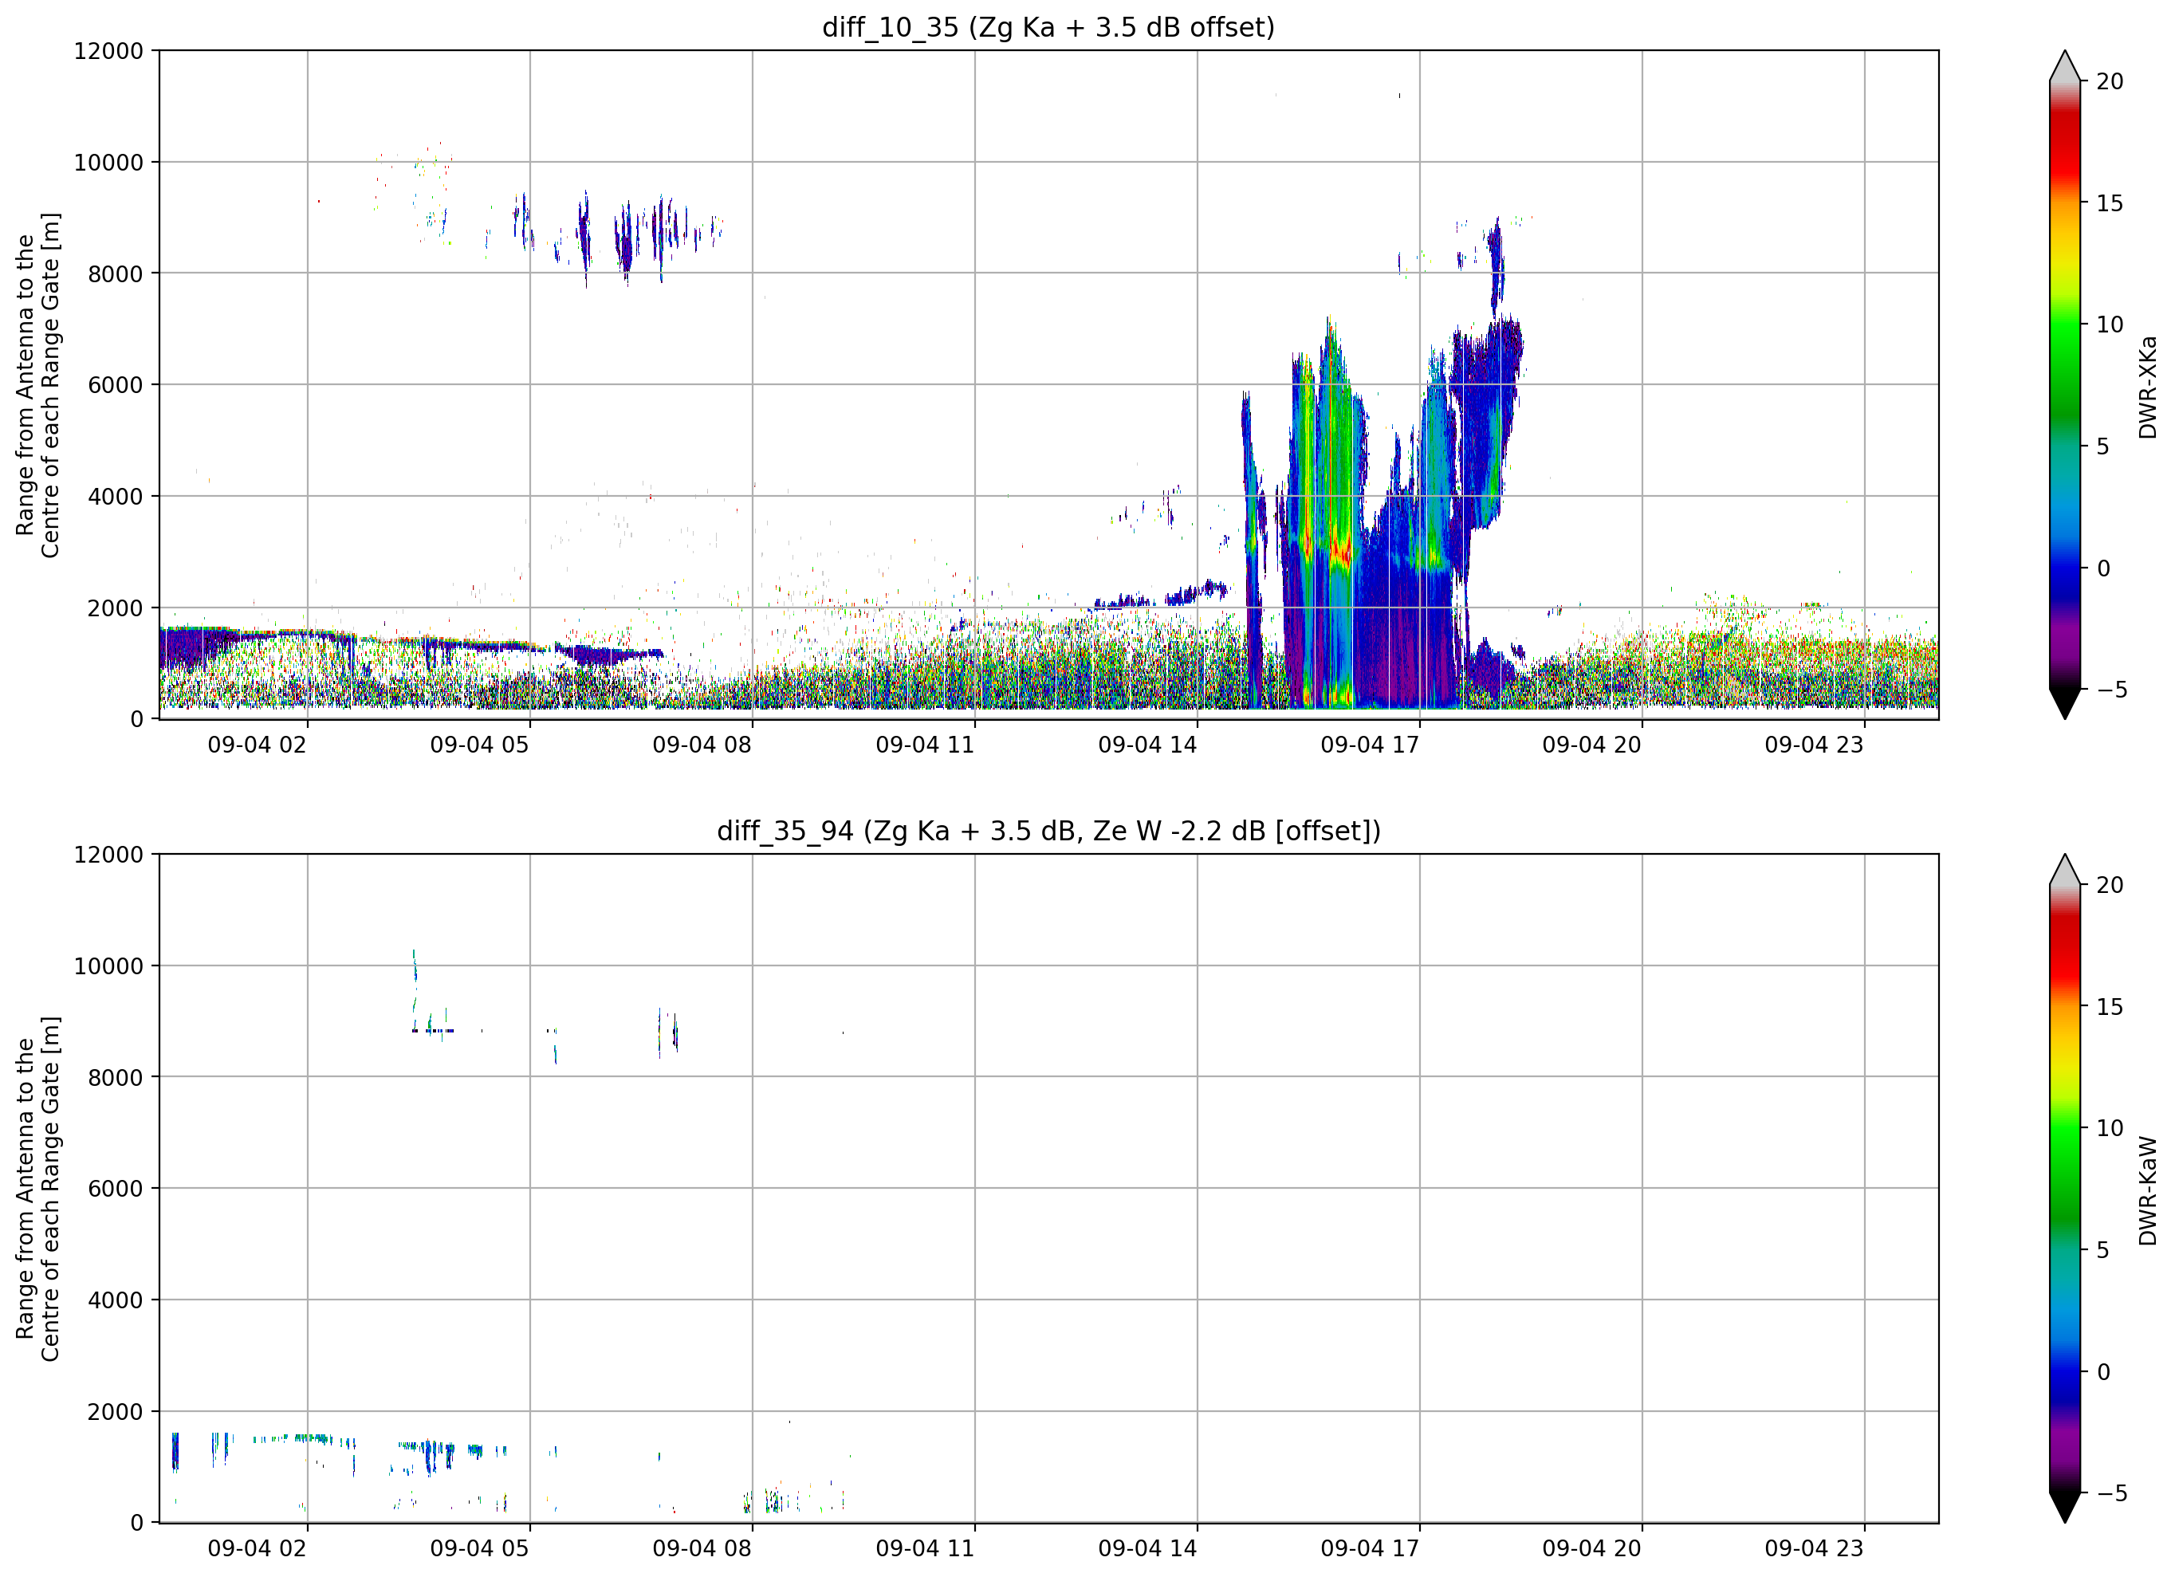The width and height of the screenshot is (2175, 1577).
Task: Click the bottom plot's y-axis title text
Action: pos(38,1189)
